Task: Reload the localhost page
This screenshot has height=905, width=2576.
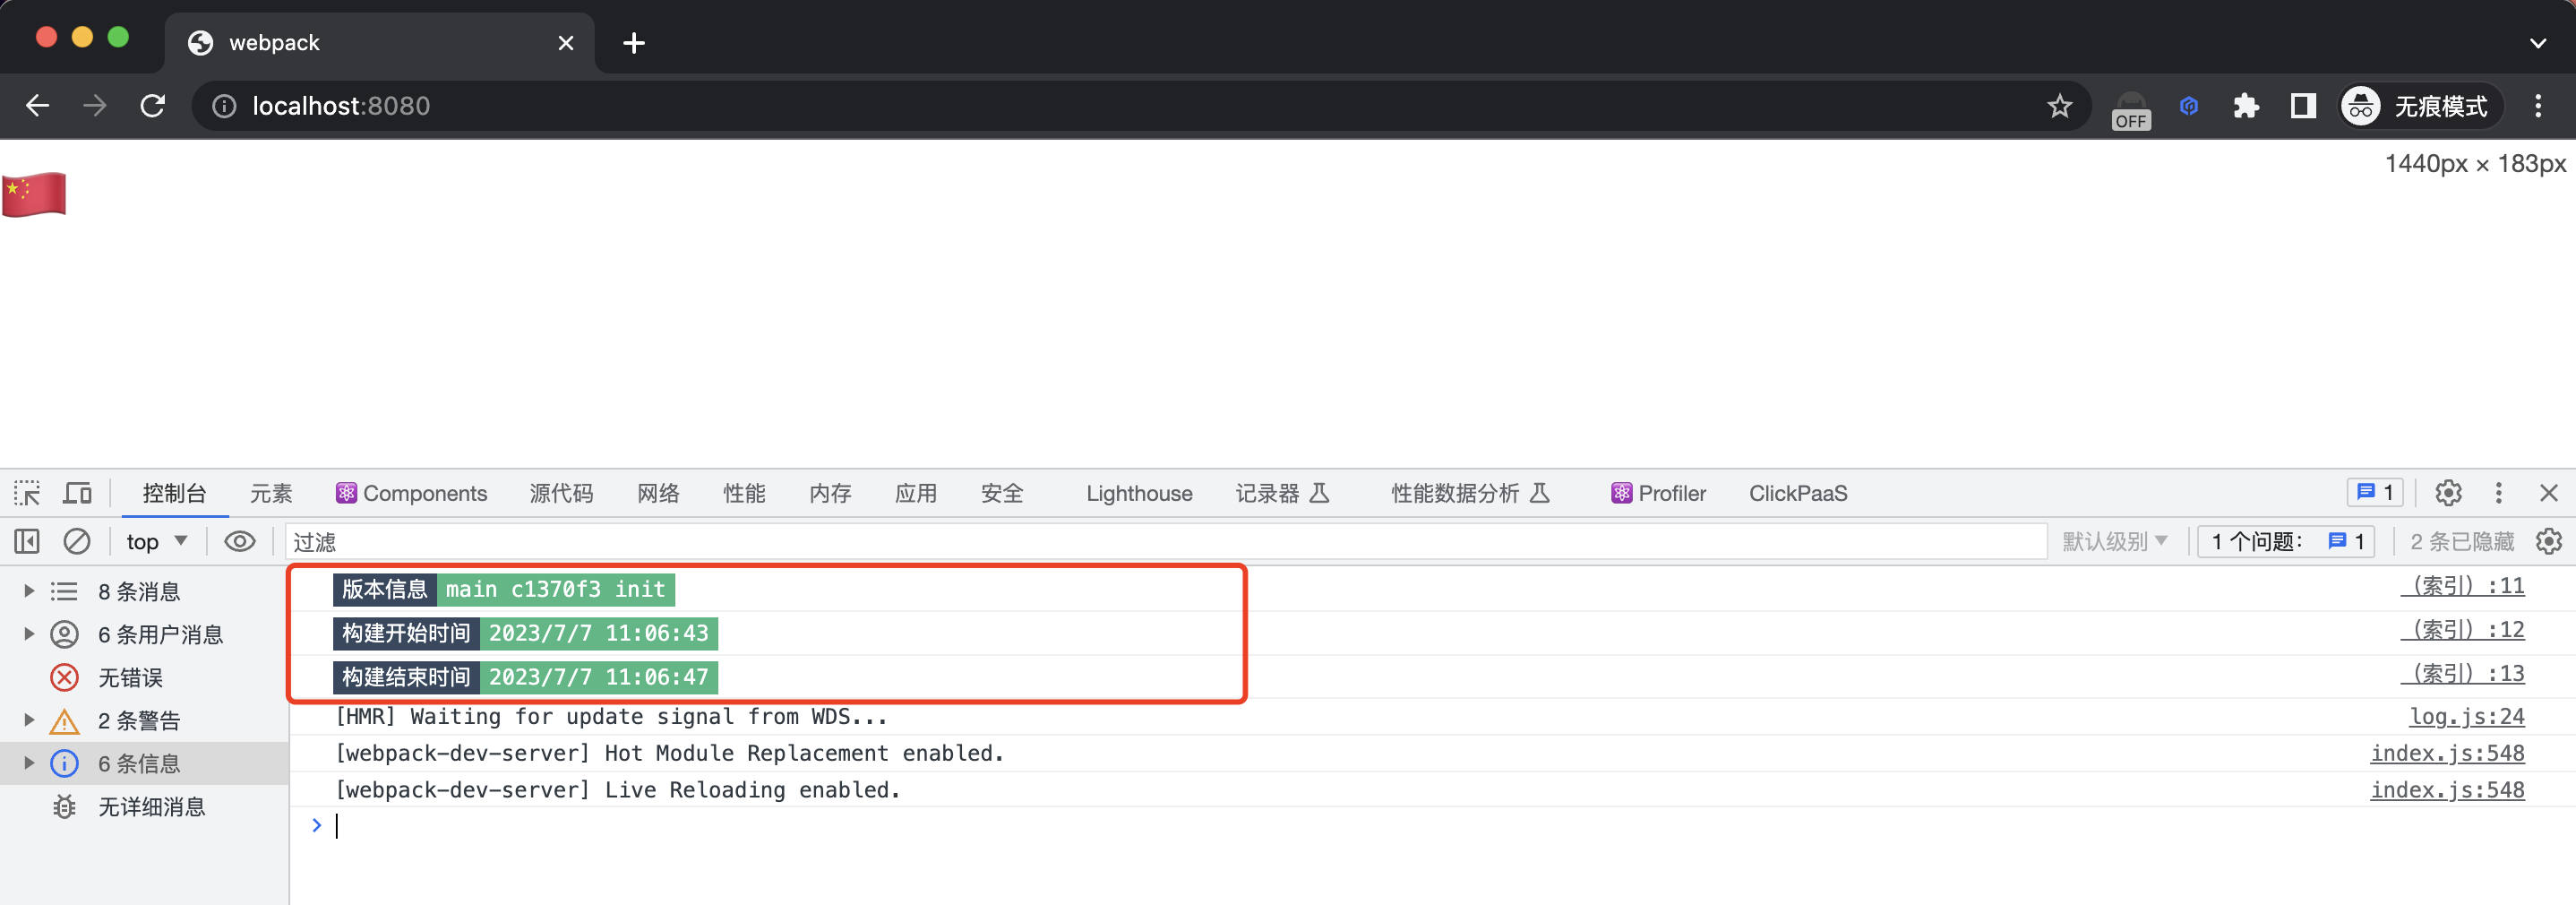Action: [152, 106]
